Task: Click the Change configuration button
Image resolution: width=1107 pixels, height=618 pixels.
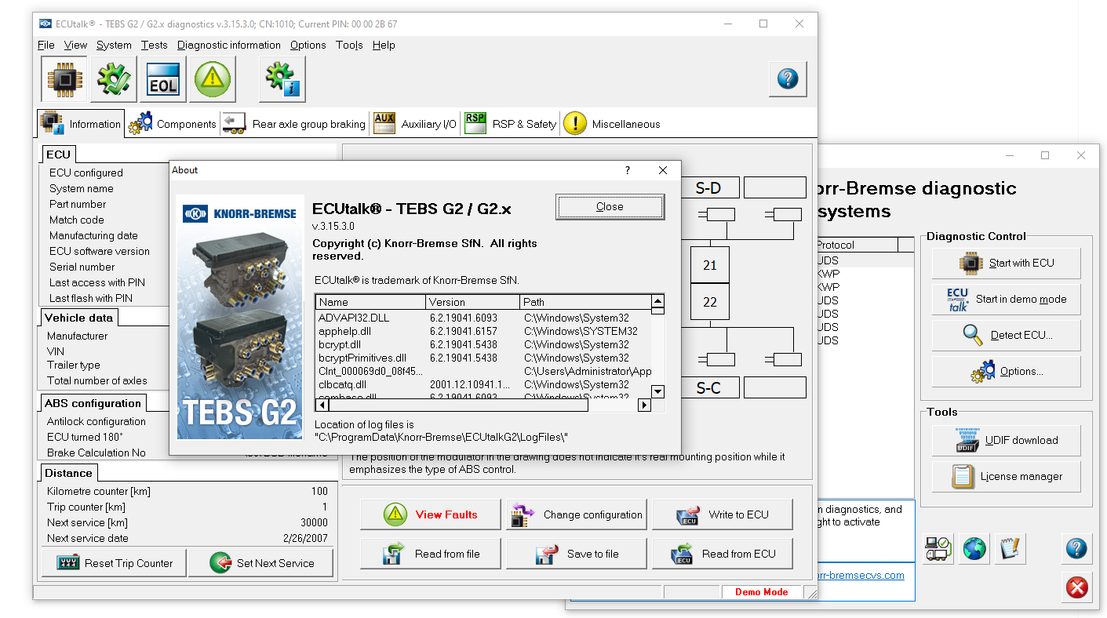Action: point(577,514)
